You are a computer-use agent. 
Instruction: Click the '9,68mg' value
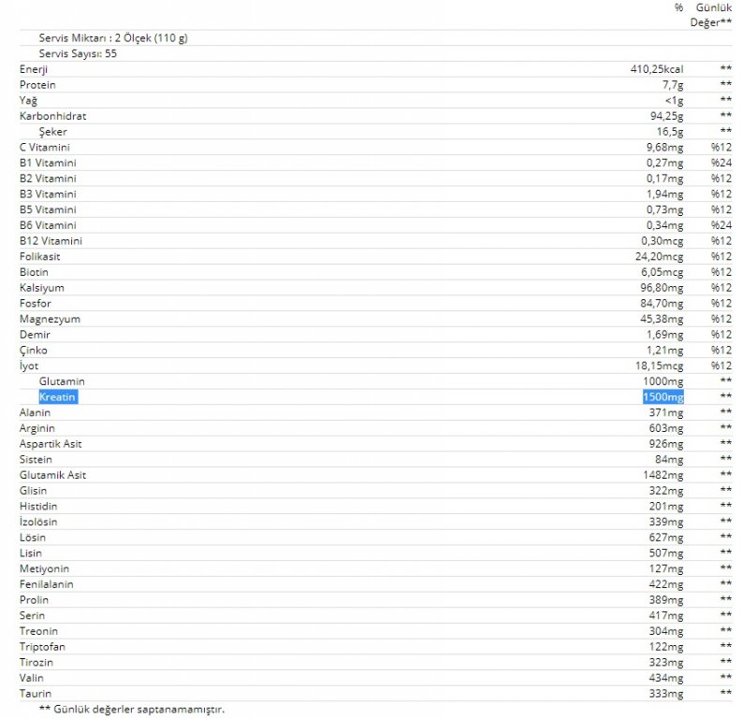pyautogui.click(x=665, y=148)
